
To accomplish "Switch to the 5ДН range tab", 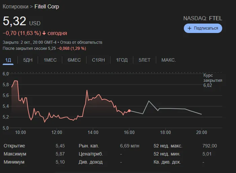I will tap(28, 60).
